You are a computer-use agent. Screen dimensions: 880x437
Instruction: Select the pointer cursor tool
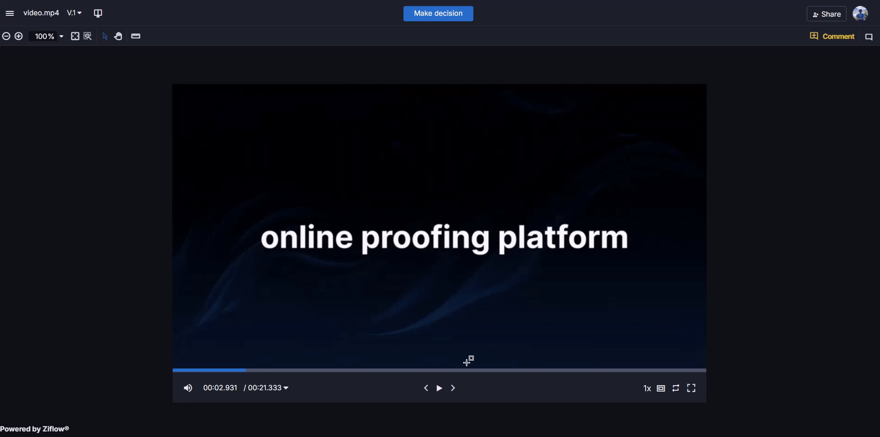coord(105,36)
